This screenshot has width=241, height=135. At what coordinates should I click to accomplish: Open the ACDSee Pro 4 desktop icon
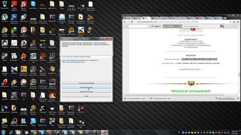pyautogui.click(x=5, y=109)
